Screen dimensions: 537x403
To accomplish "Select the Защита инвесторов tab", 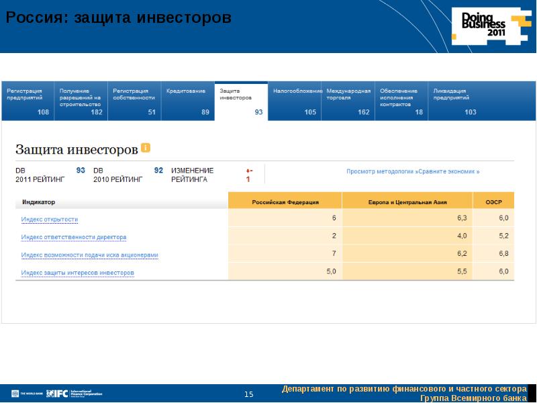I will point(240,101).
